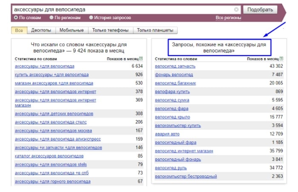Click help icon in right table's monthly impressions header
Viewport: 298px width, 192px height.
pos(281,58)
